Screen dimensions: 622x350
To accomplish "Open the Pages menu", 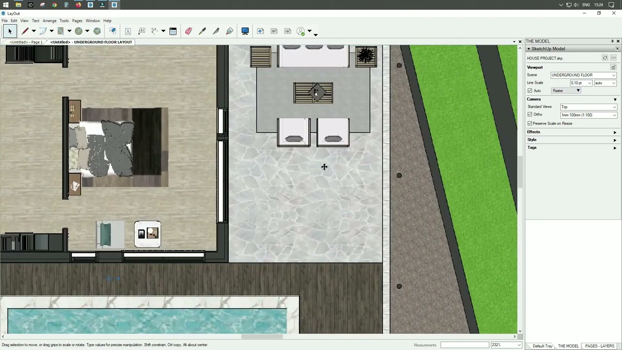I will pos(77,21).
